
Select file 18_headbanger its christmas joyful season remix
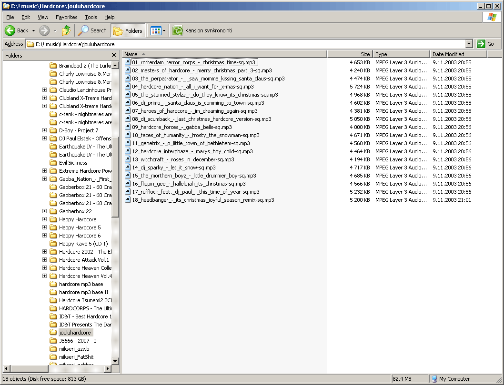202,200
